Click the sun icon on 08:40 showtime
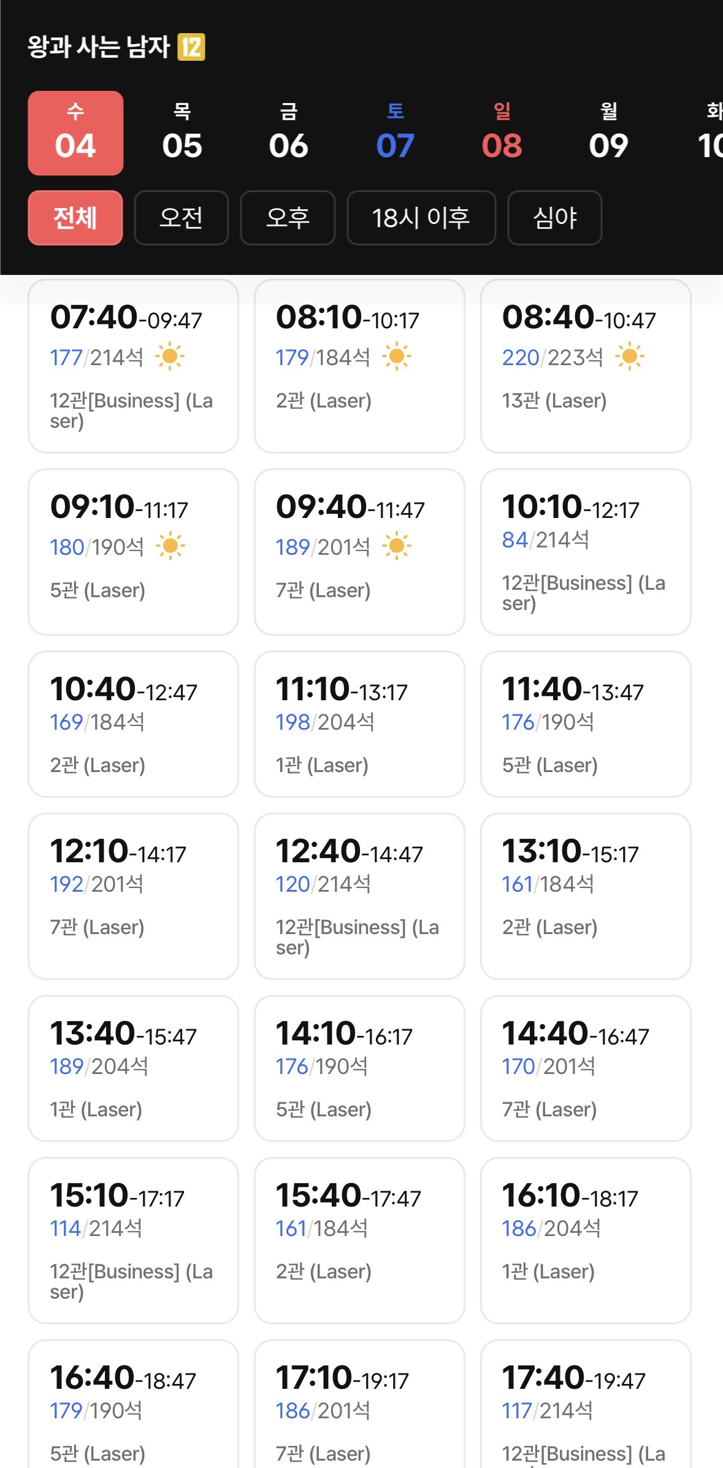This screenshot has height=1468, width=723. (629, 357)
